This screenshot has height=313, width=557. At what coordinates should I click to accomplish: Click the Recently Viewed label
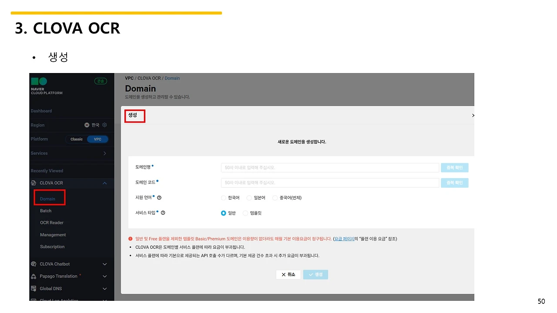click(x=47, y=171)
